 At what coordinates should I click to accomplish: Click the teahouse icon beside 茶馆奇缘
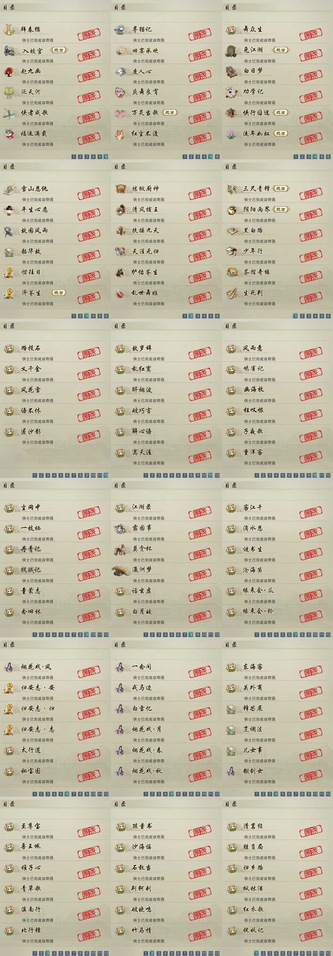tap(232, 272)
